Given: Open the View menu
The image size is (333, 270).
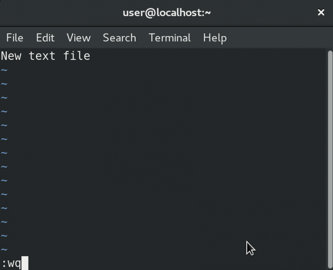Looking at the screenshot, I should pos(78,38).
